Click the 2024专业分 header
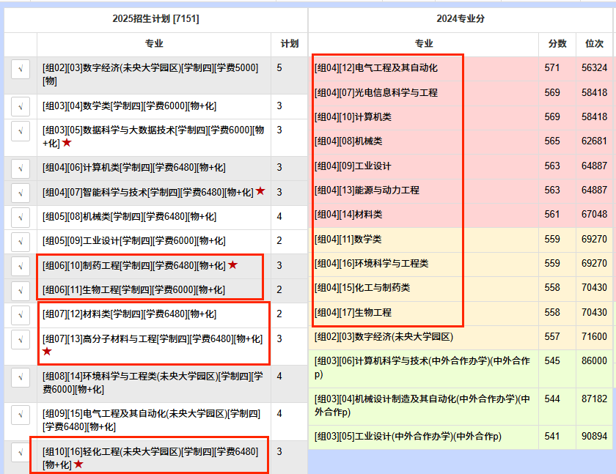The width and height of the screenshot is (616, 474). (461, 19)
